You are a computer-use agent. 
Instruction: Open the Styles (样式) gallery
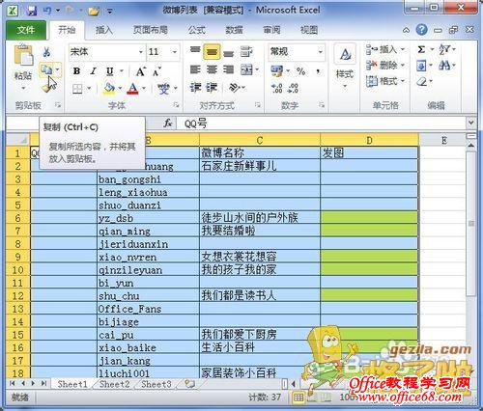coord(345,66)
